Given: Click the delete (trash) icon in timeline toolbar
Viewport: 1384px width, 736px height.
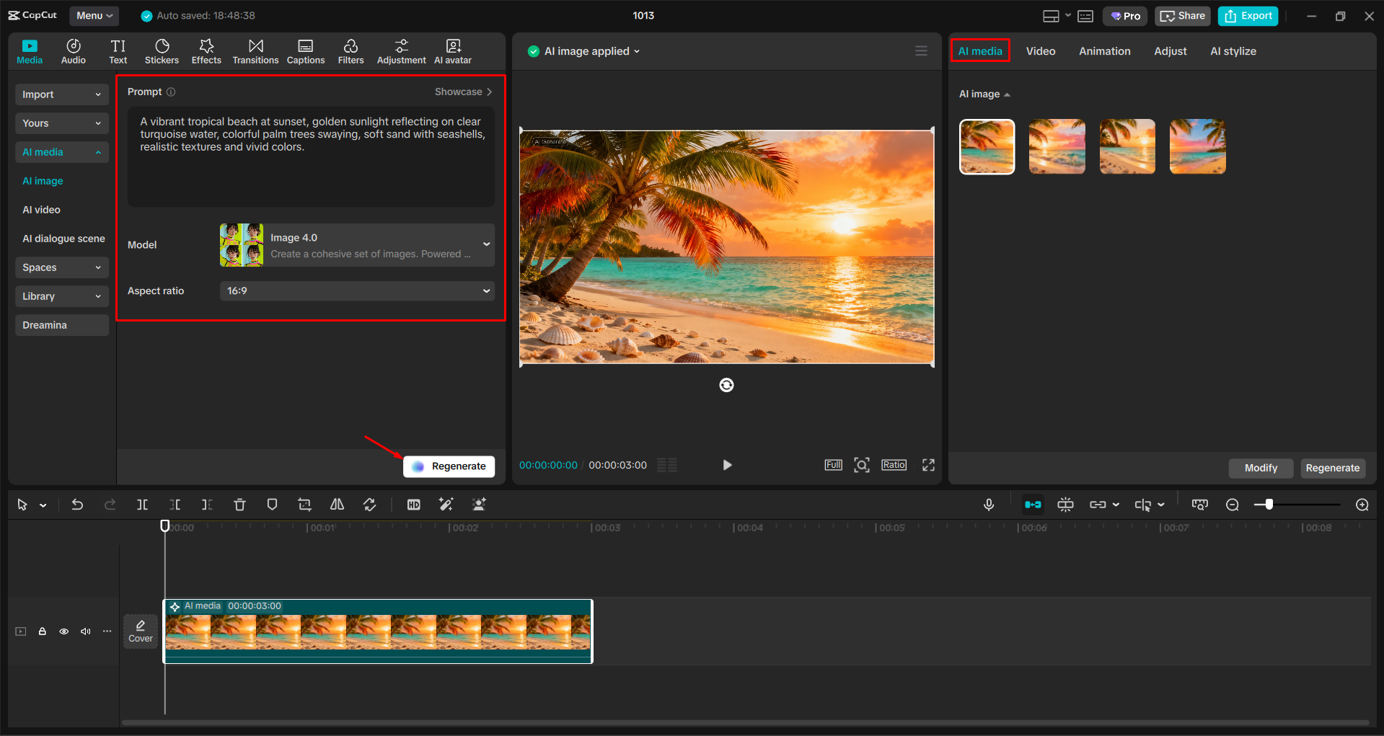Looking at the screenshot, I should click(239, 504).
